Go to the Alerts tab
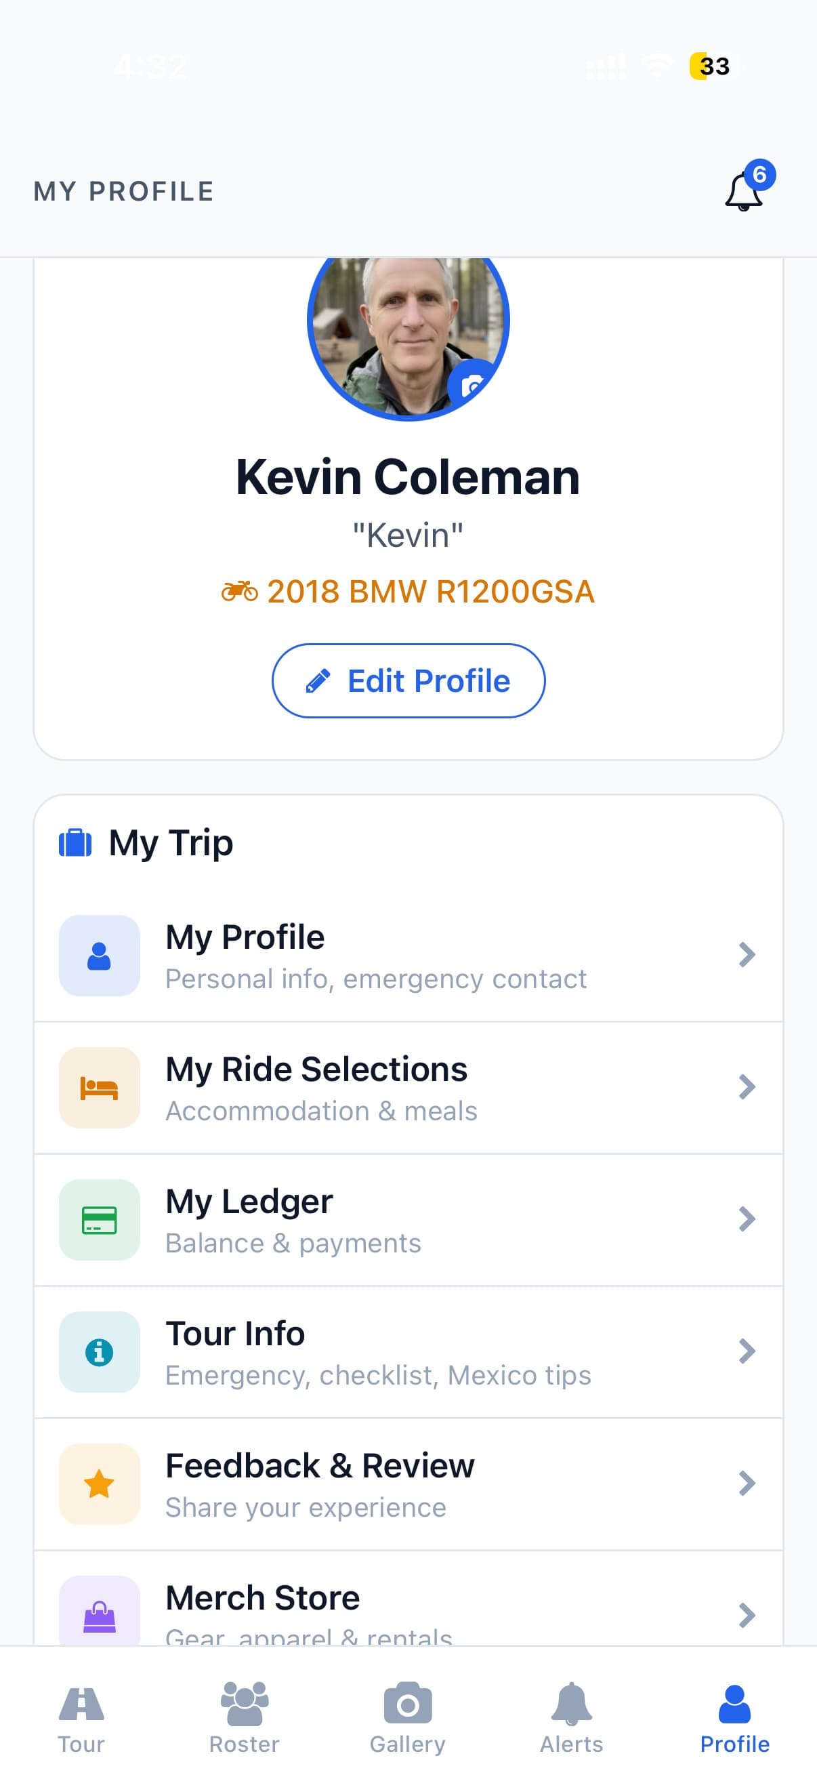This screenshot has width=817, height=1777. [x=571, y=1718]
